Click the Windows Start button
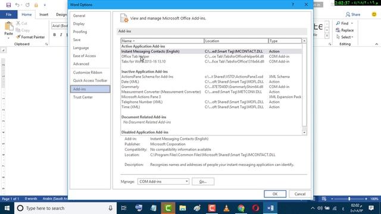This screenshot has width=381, height=214. (x=7, y=208)
